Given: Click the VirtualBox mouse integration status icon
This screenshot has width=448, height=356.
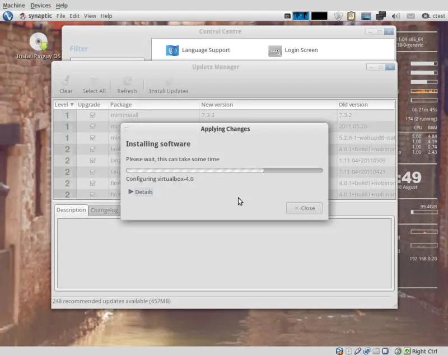Looking at the screenshot, I should [x=398, y=351].
